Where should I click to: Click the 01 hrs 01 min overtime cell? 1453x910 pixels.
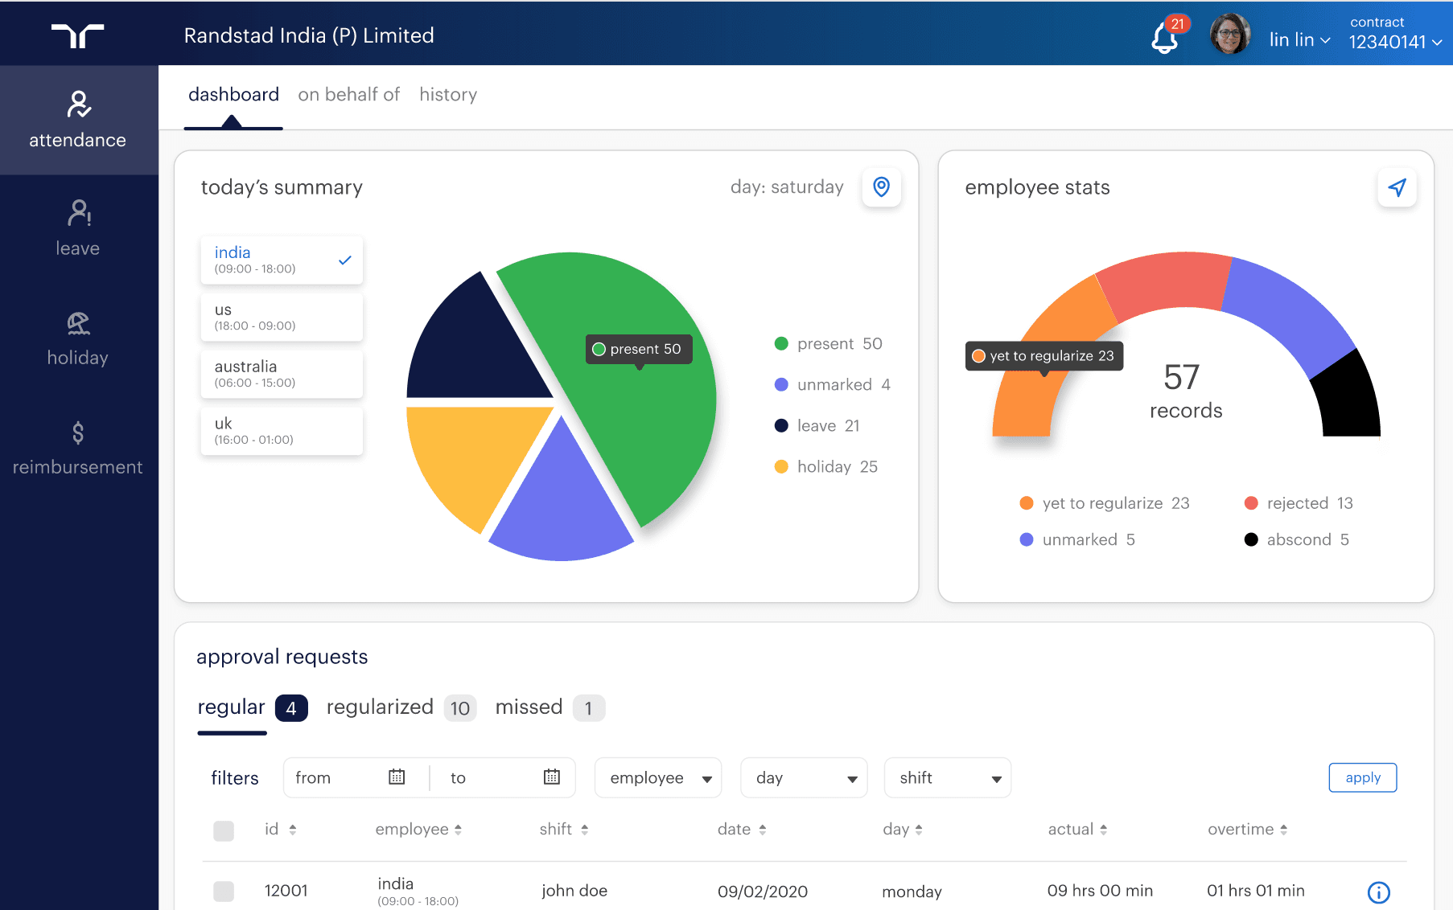pyautogui.click(x=1256, y=891)
